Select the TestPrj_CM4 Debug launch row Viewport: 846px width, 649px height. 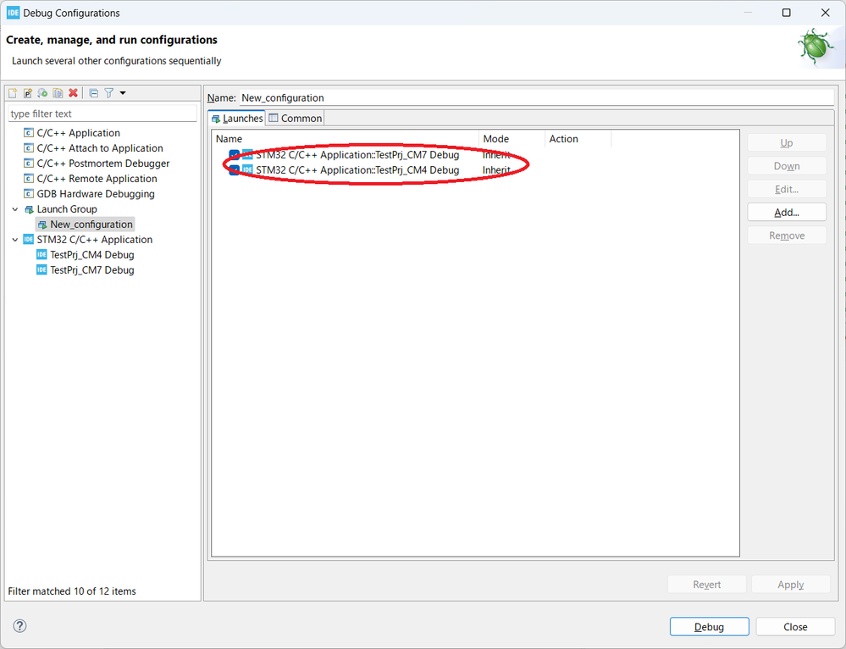[x=357, y=169]
